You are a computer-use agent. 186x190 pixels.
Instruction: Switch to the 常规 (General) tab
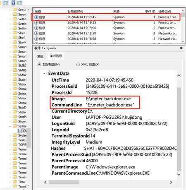[40, 56]
